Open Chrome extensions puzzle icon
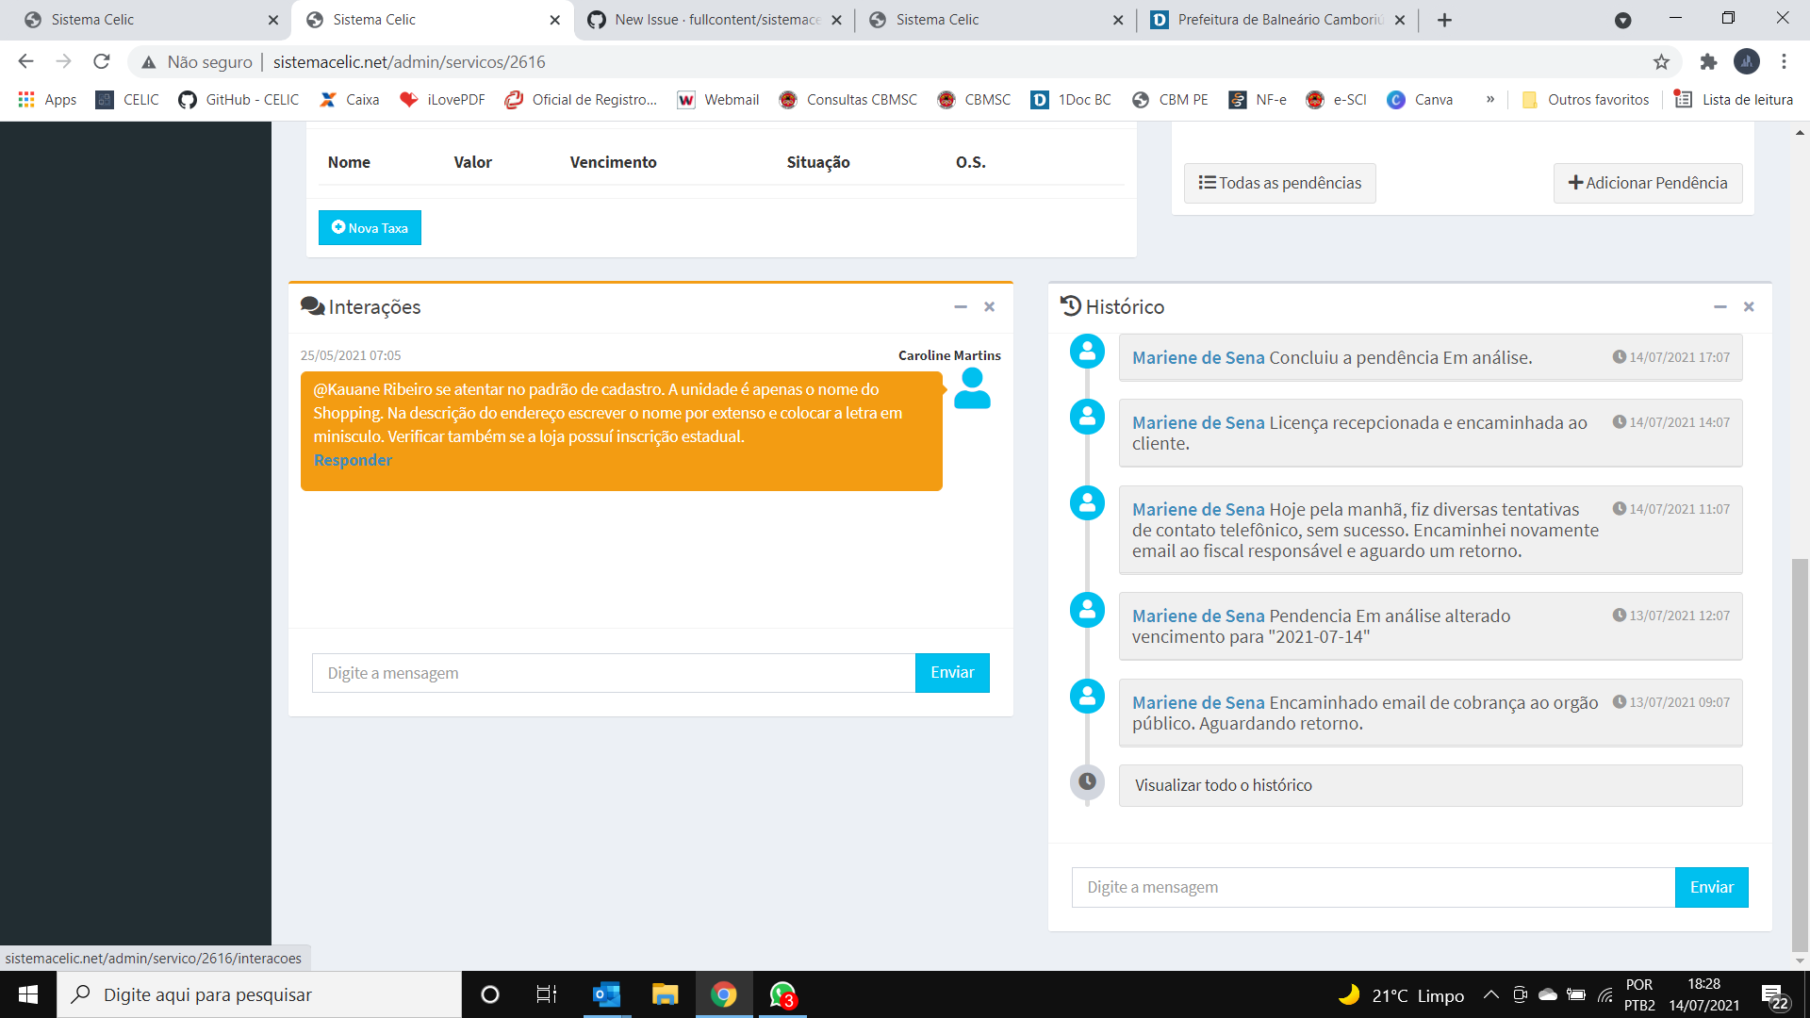Viewport: 1810px width, 1018px height. (x=1708, y=62)
